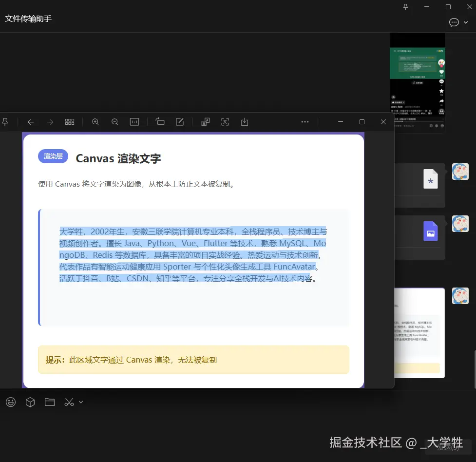Go back to the previous image
The width and height of the screenshot is (476, 462).
click(31, 122)
